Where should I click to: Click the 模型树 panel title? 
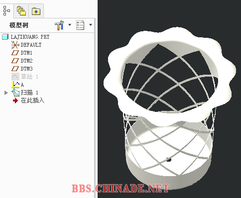pos(19,25)
